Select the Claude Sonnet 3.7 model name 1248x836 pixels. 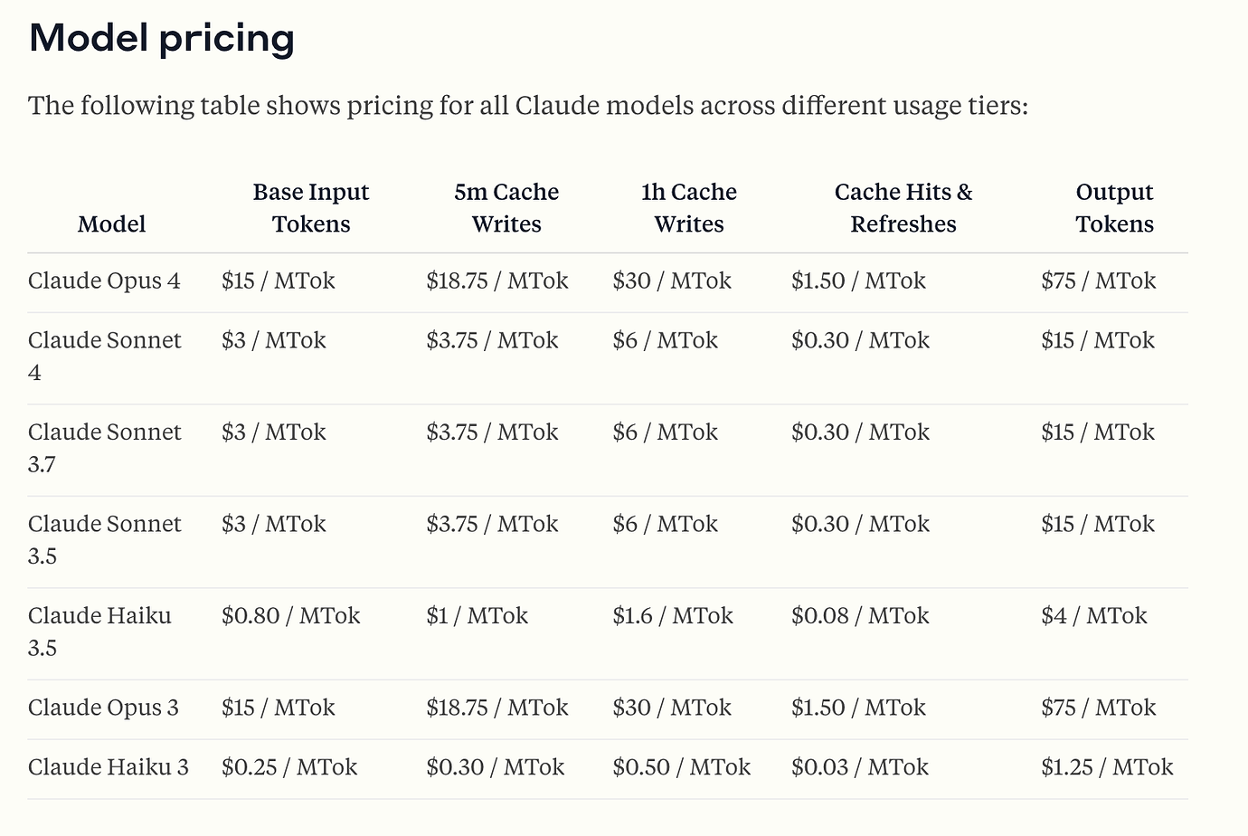click(105, 448)
